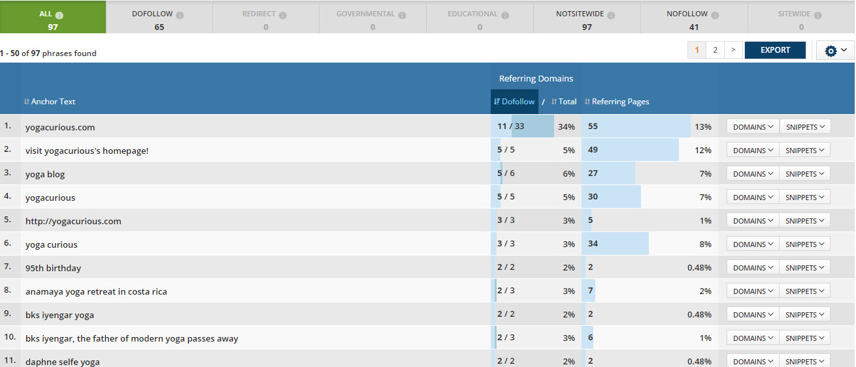Go to page 2 of results
This screenshot has width=856, height=367.
[715, 50]
